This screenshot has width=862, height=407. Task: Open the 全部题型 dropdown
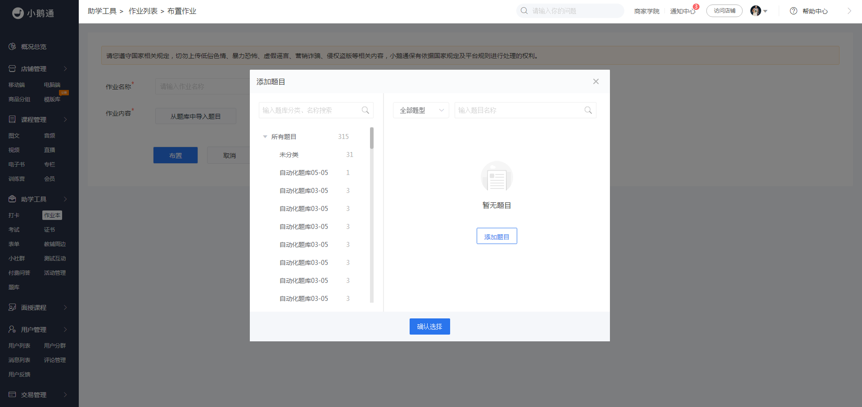[x=421, y=110]
